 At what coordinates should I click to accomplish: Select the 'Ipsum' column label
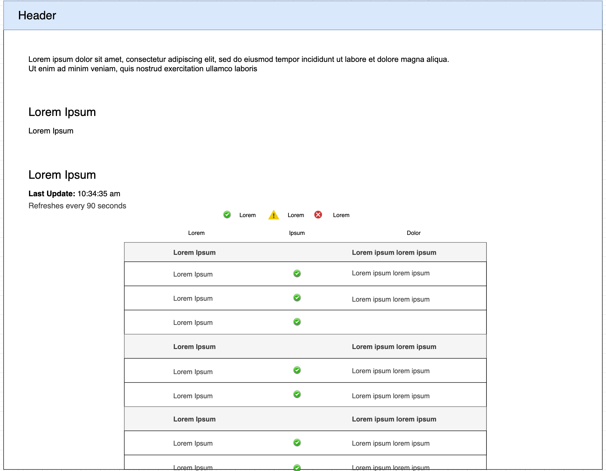pyautogui.click(x=297, y=233)
